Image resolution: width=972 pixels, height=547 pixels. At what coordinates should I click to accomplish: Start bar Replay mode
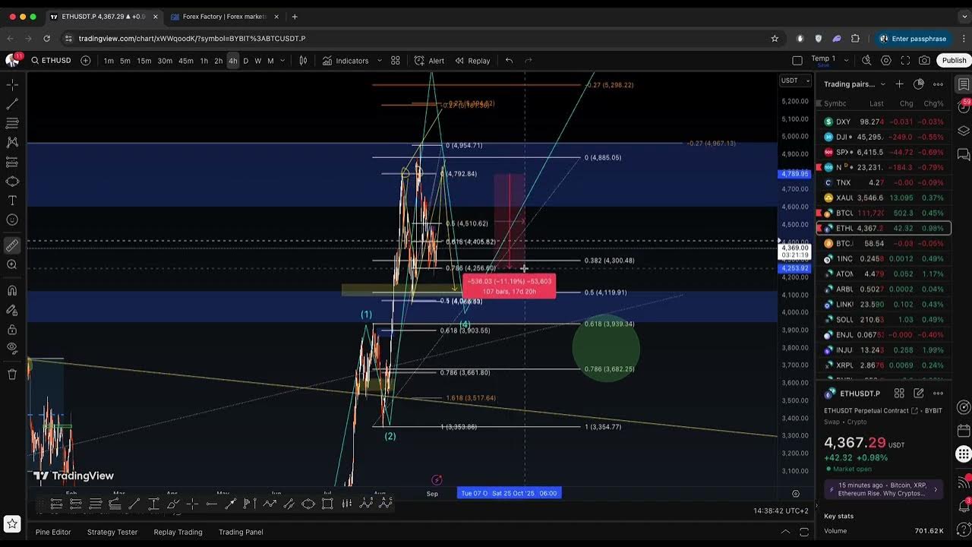coord(472,61)
